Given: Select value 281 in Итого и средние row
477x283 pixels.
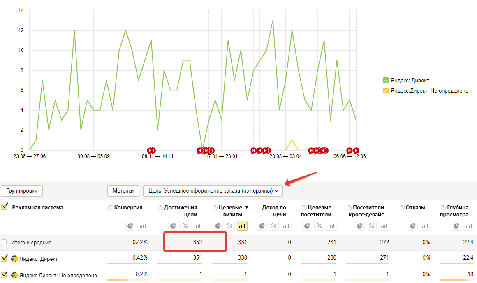Looking at the screenshot, I should [x=331, y=242].
